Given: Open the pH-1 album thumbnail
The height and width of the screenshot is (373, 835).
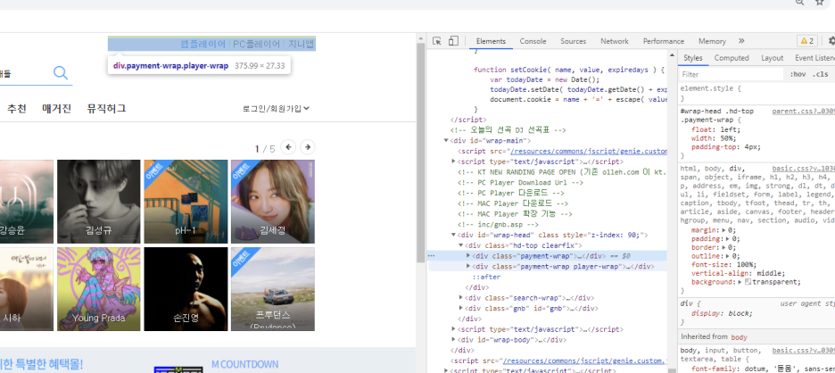Looking at the screenshot, I should (186, 202).
